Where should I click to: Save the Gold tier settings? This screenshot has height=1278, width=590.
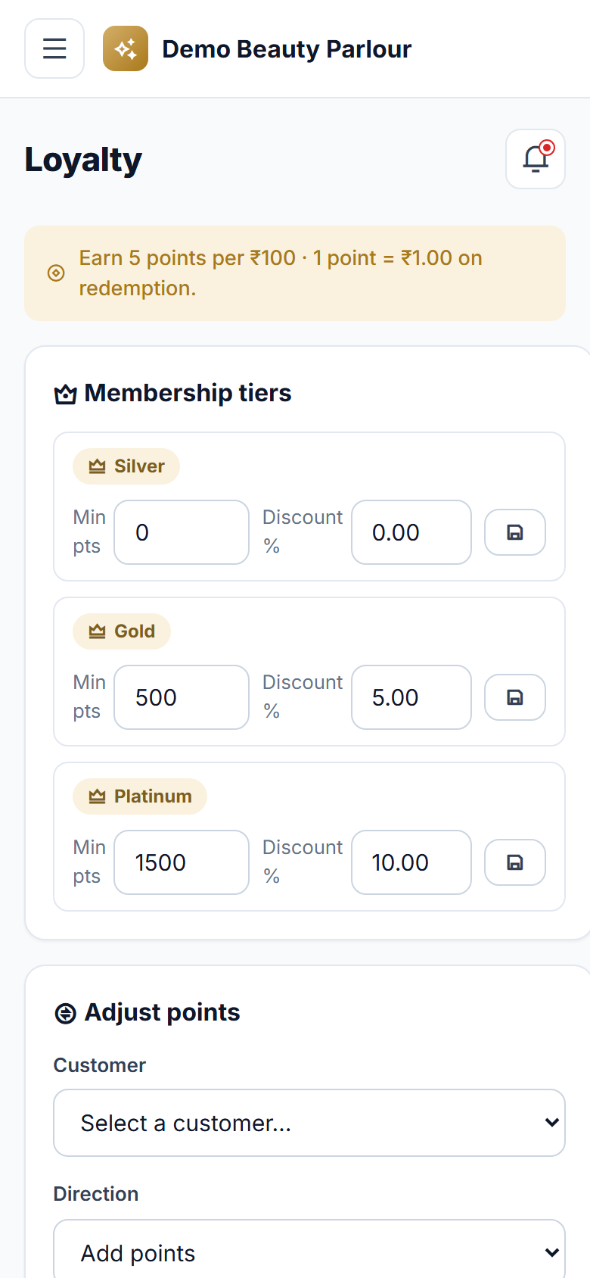coord(515,697)
